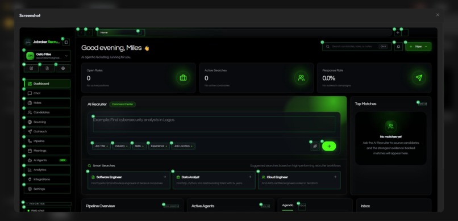
Task: Open Meetings in the sidebar
Action: click(x=47, y=151)
